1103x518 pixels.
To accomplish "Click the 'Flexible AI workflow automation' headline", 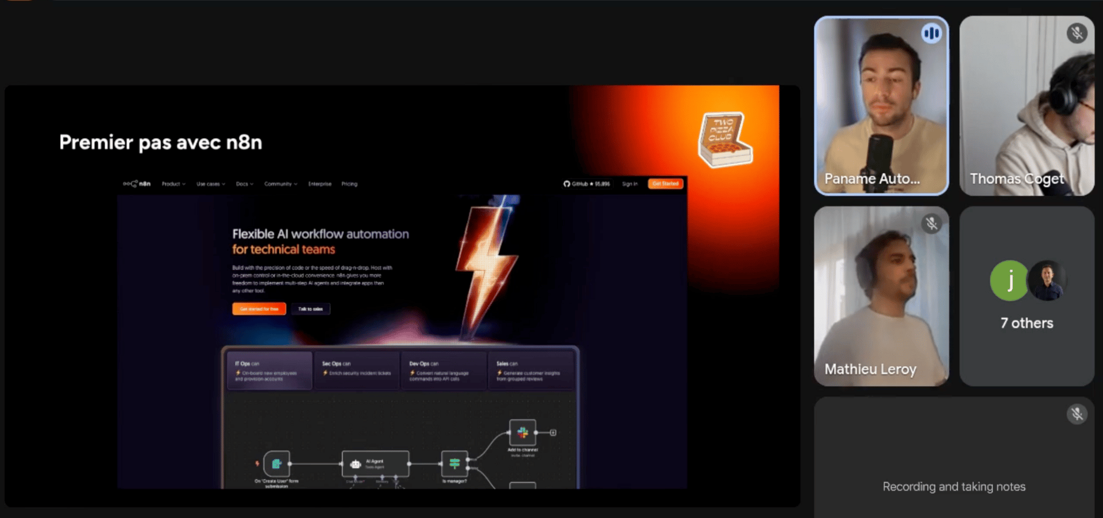I will click(321, 234).
